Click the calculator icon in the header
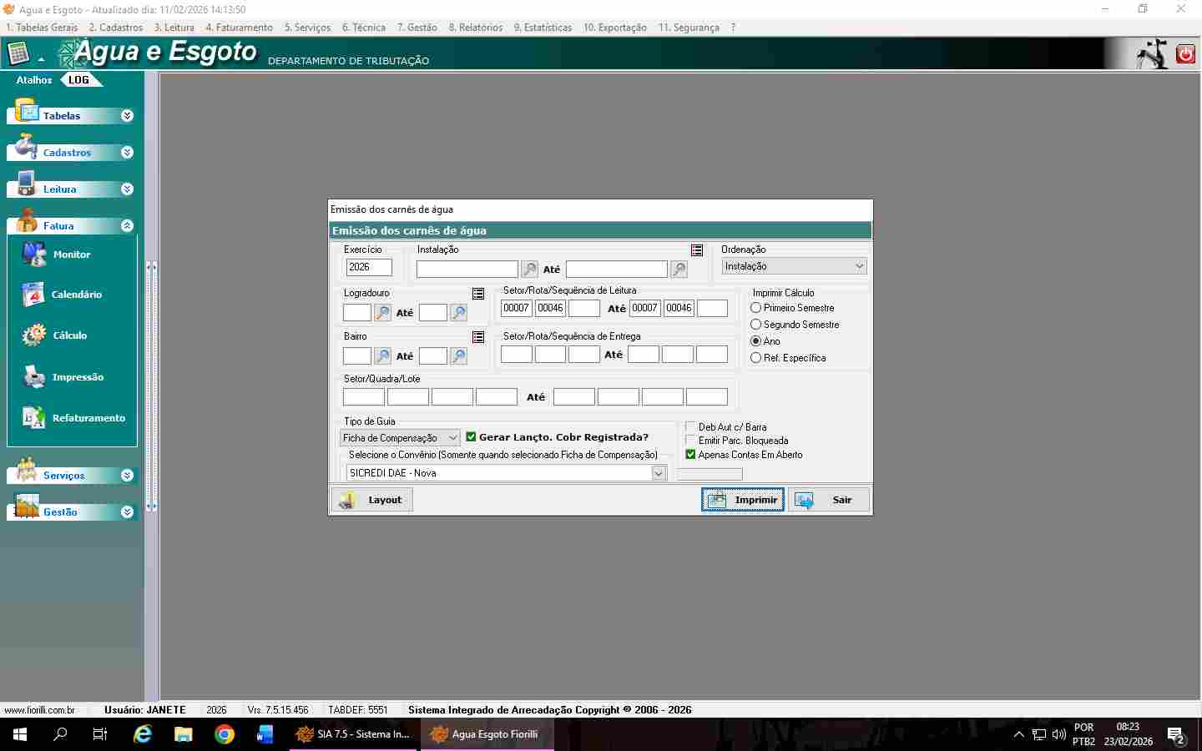This screenshot has height=751, width=1202. click(x=18, y=54)
